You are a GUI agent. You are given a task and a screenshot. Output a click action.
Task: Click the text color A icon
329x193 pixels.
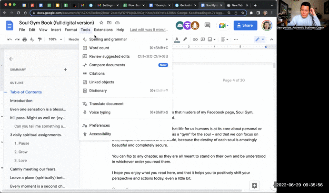[x=177, y=39]
